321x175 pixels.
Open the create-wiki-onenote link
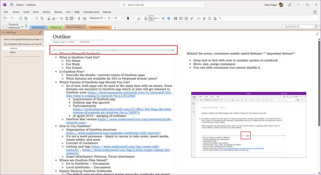[112, 148]
